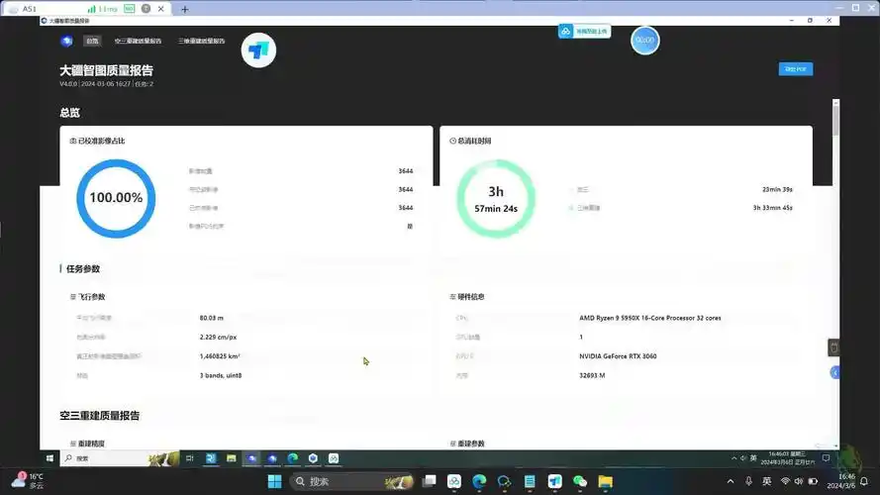880x495 pixels.
Task: Click the 3h 57min total time ring
Action: (x=496, y=198)
